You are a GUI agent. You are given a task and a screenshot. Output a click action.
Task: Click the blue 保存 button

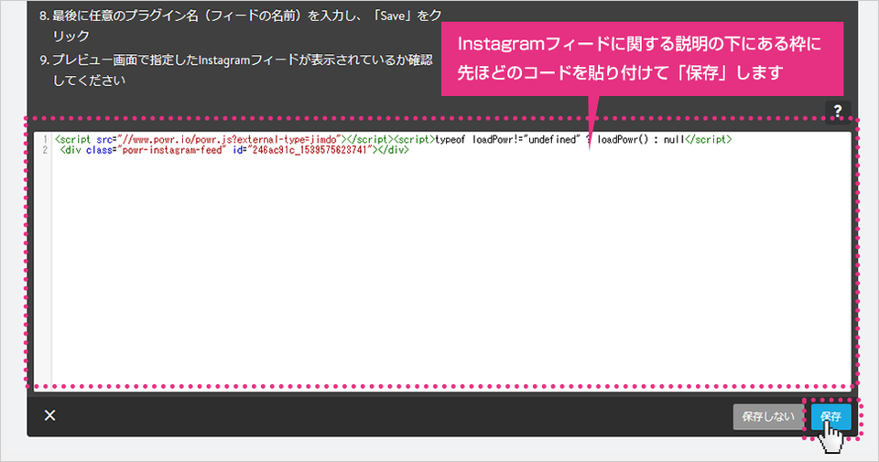830,416
